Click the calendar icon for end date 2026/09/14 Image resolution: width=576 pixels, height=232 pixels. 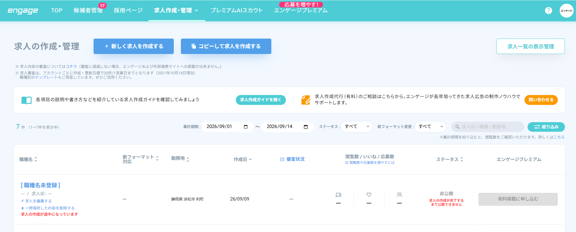(306, 127)
